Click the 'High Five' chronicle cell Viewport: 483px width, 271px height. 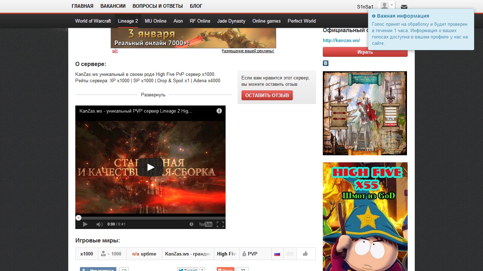(x=227, y=254)
